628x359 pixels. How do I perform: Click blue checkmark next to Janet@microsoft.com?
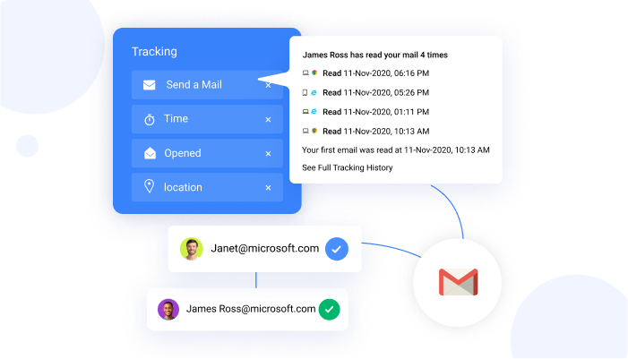click(x=337, y=249)
